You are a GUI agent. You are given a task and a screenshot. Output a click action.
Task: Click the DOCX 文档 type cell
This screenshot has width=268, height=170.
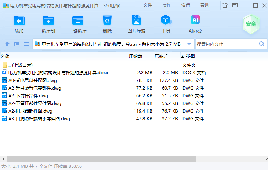194,73
